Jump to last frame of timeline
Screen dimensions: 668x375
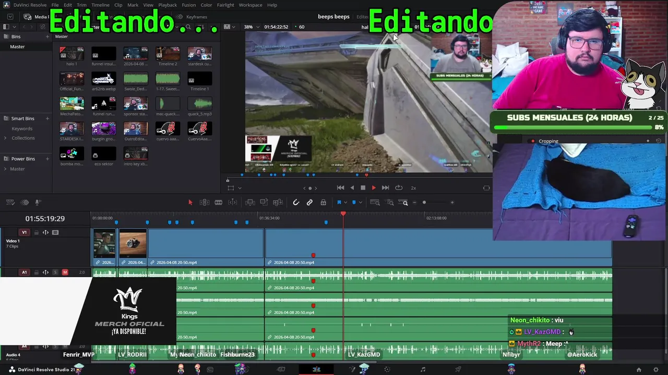pos(385,187)
